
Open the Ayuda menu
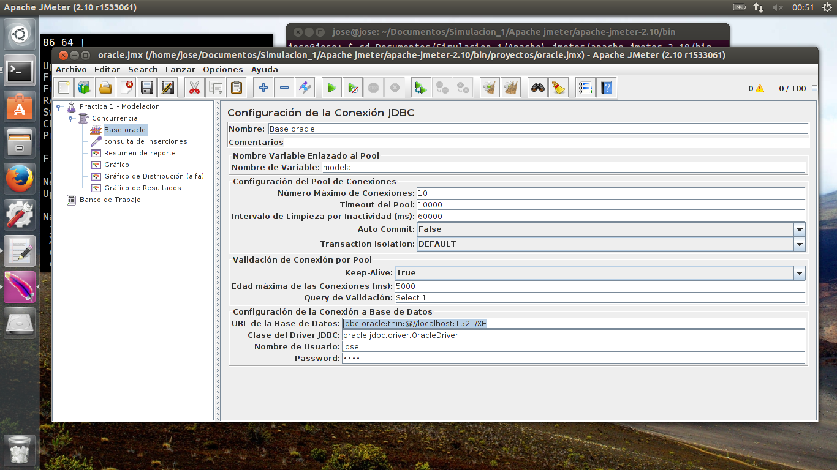click(x=265, y=70)
